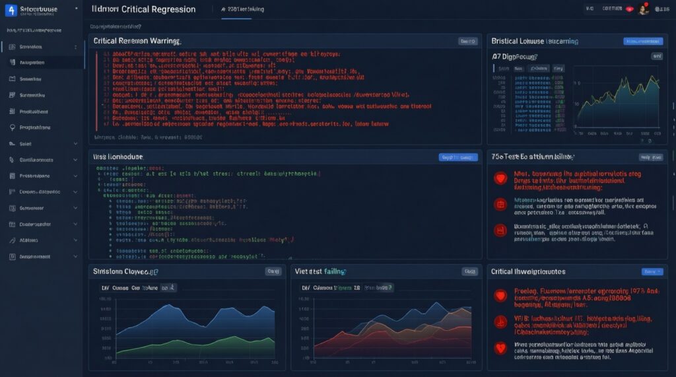
Task: Click the icon beside sidebar item "Prouttoithent"
Action: (x=12, y=112)
